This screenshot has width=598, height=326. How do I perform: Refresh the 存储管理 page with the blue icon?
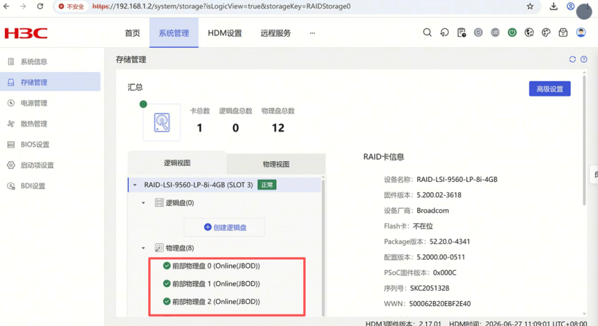573,59
